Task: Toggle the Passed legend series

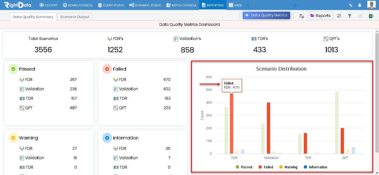Action: [244, 167]
